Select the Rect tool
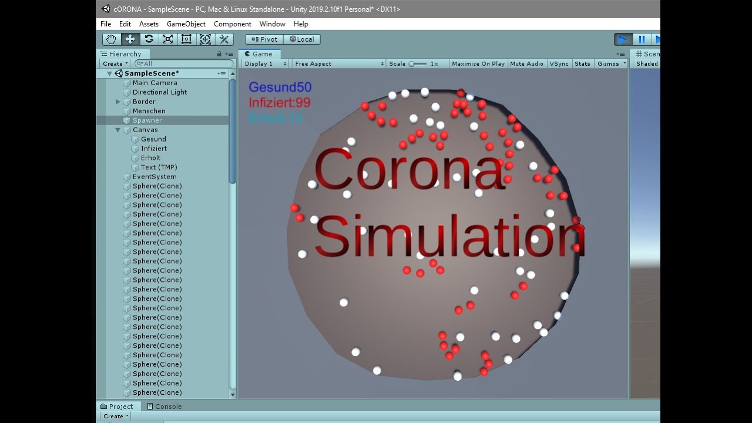 (186, 39)
